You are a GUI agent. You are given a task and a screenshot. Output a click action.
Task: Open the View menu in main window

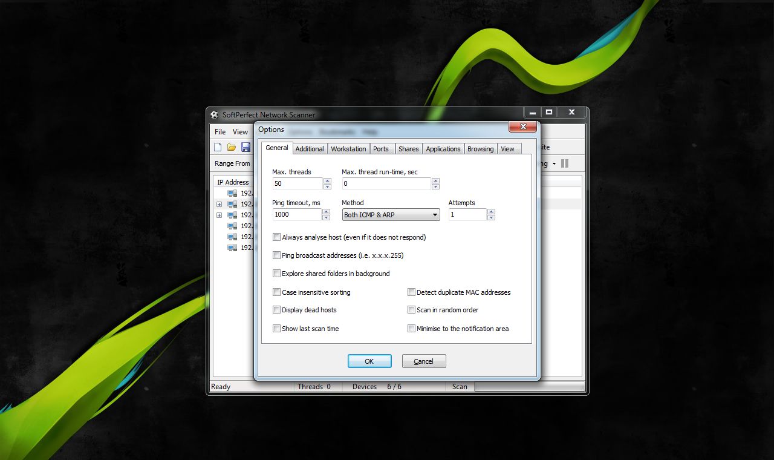coord(240,131)
